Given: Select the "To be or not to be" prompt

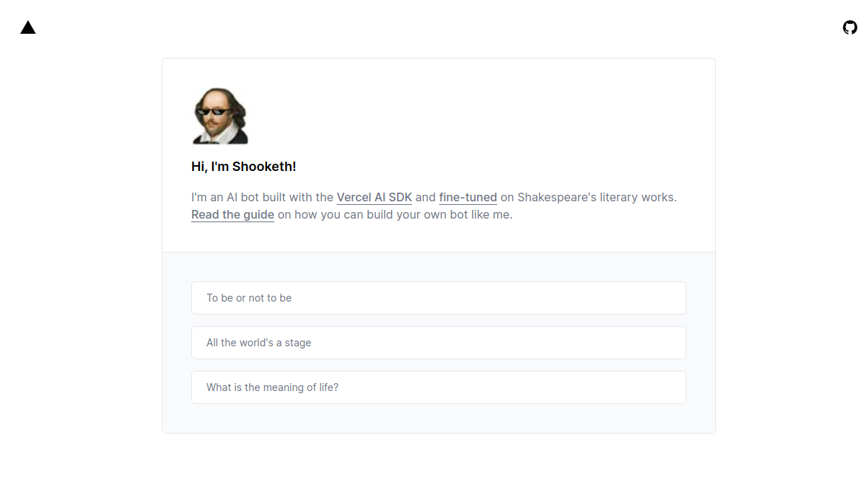Looking at the screenshot, I should click(439, 298).
